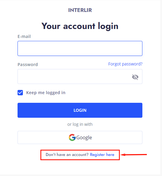Click the red arrow pointing to Register
Image resolution: width=162 pixels, height=176 pixels.
coord(134,155)
